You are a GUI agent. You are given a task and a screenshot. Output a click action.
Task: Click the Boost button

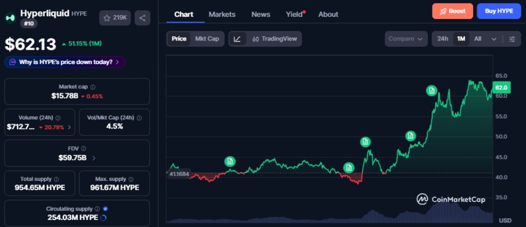[x=453, y=11]
